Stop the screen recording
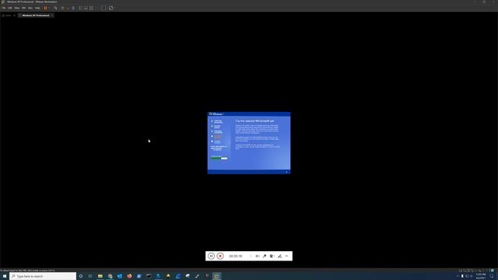The image size is (498, 280). pyautogui.click(x=220, y=256)
